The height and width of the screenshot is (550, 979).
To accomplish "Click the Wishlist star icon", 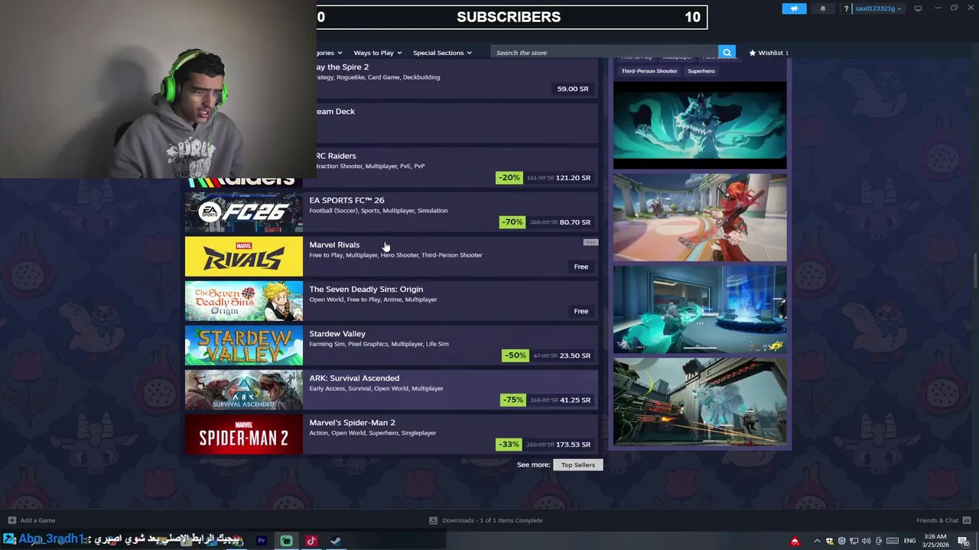I will click(753, 53).
